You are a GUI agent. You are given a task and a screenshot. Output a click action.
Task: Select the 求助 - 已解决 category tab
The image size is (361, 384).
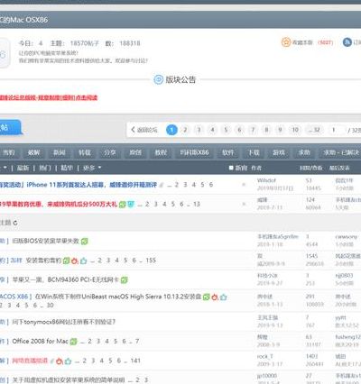click(340, 152)
